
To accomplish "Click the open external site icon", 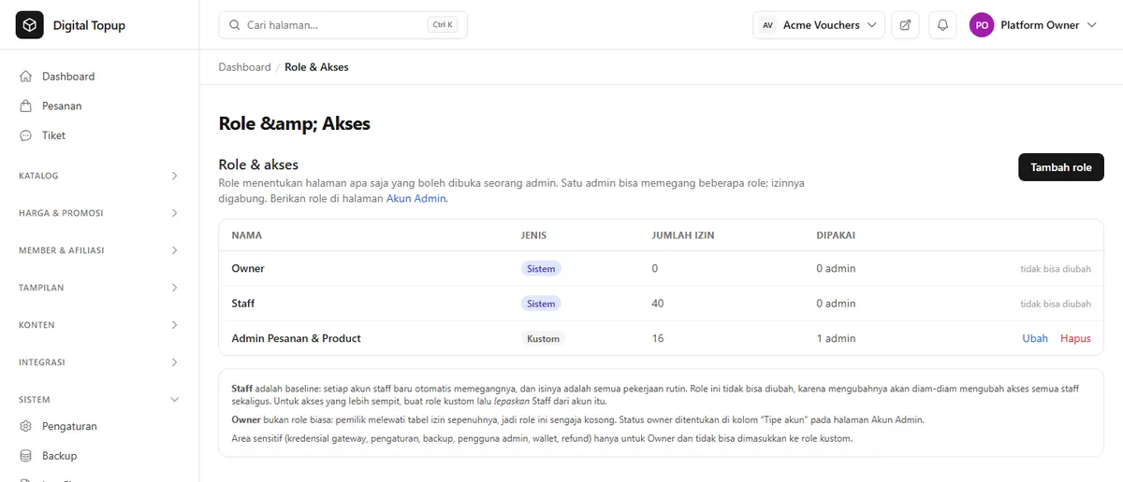I will (905, 25).
